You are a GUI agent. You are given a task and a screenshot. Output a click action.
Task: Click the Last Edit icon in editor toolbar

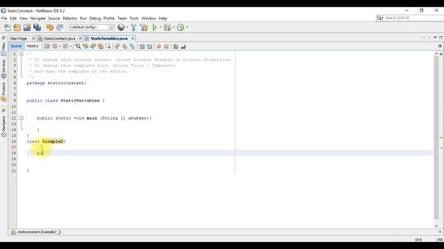pos(47,46)
